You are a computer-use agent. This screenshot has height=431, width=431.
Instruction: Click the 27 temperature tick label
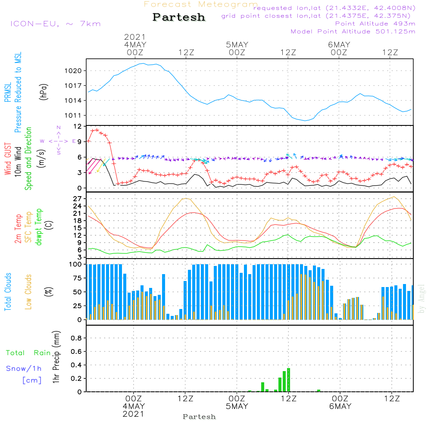pos(77,199)
